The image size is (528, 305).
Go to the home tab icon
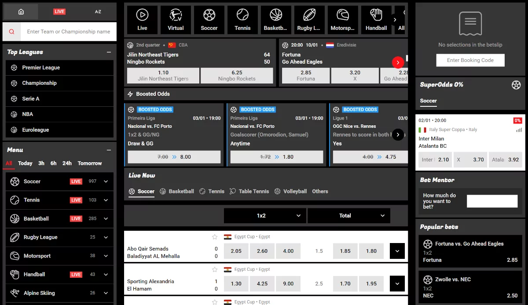click(x=21, y=12)
